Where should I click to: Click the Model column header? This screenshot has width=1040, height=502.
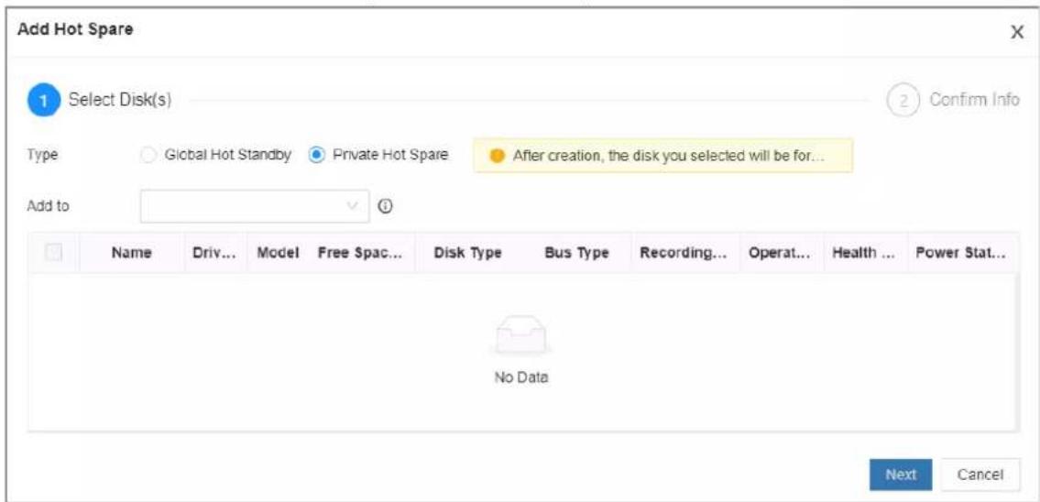point(279,253)
